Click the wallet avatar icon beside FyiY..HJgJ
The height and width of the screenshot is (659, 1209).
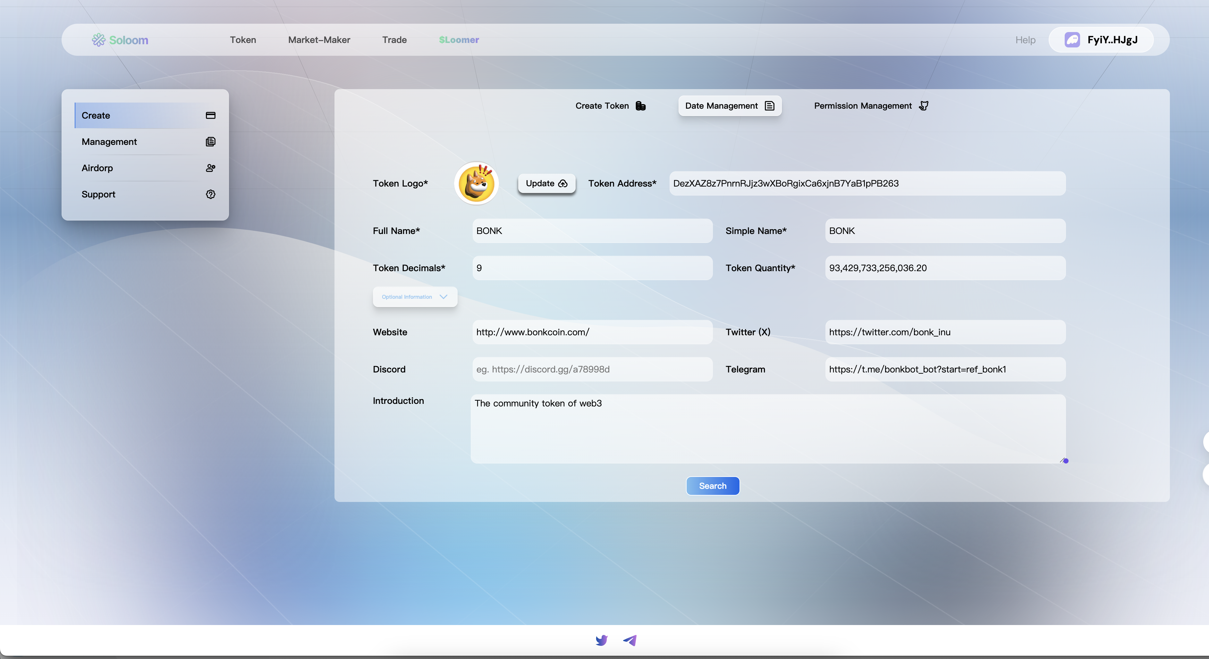(1072, 40)
